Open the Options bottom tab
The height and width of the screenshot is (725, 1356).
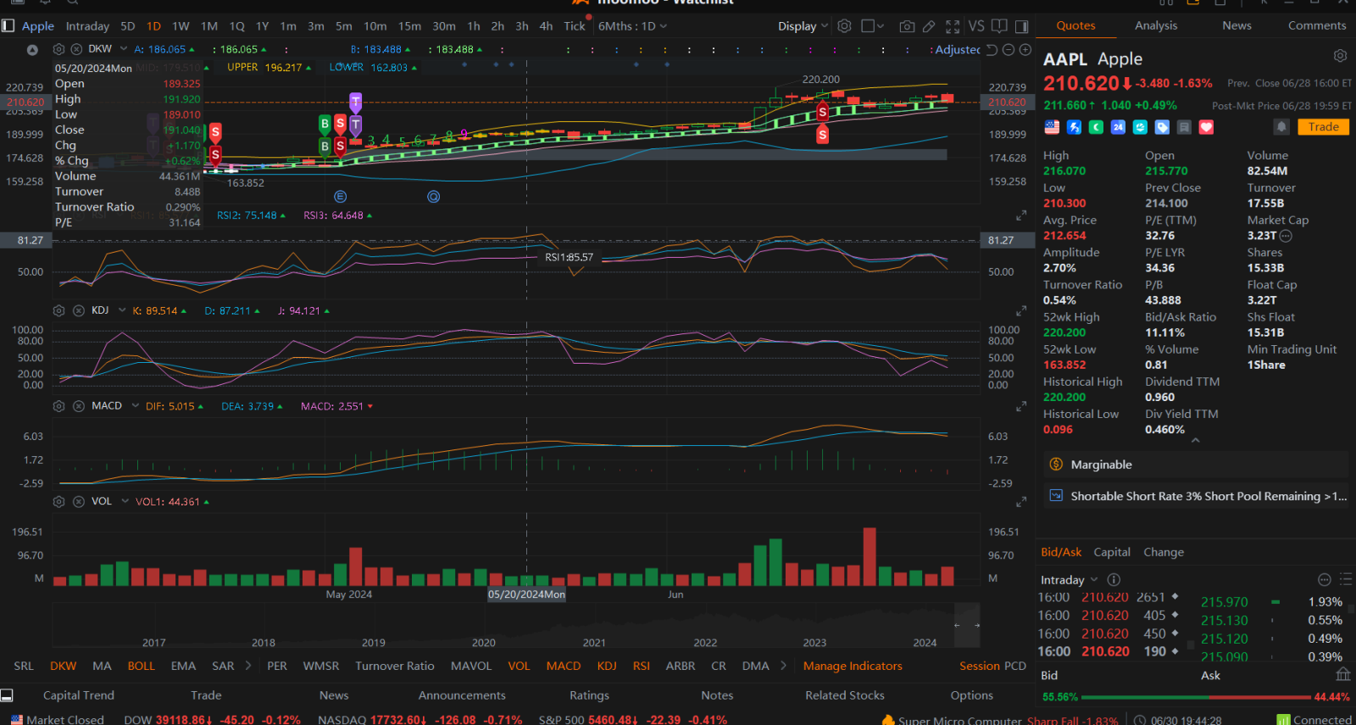click(x=971, y=695)
